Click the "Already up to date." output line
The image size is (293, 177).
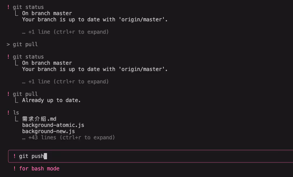click(52, 100)
